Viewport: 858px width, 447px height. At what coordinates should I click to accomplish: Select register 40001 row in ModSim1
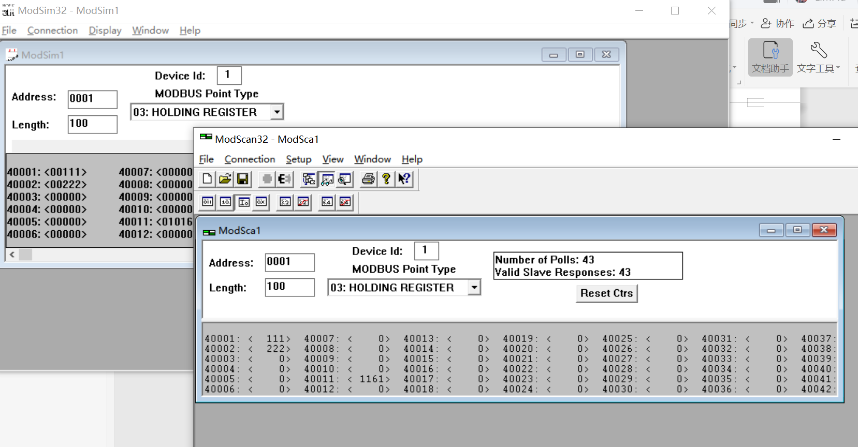[x=47, y=172]
